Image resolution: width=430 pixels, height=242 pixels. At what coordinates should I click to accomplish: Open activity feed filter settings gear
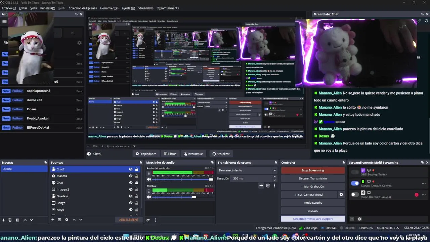click(x=80, y=43)
